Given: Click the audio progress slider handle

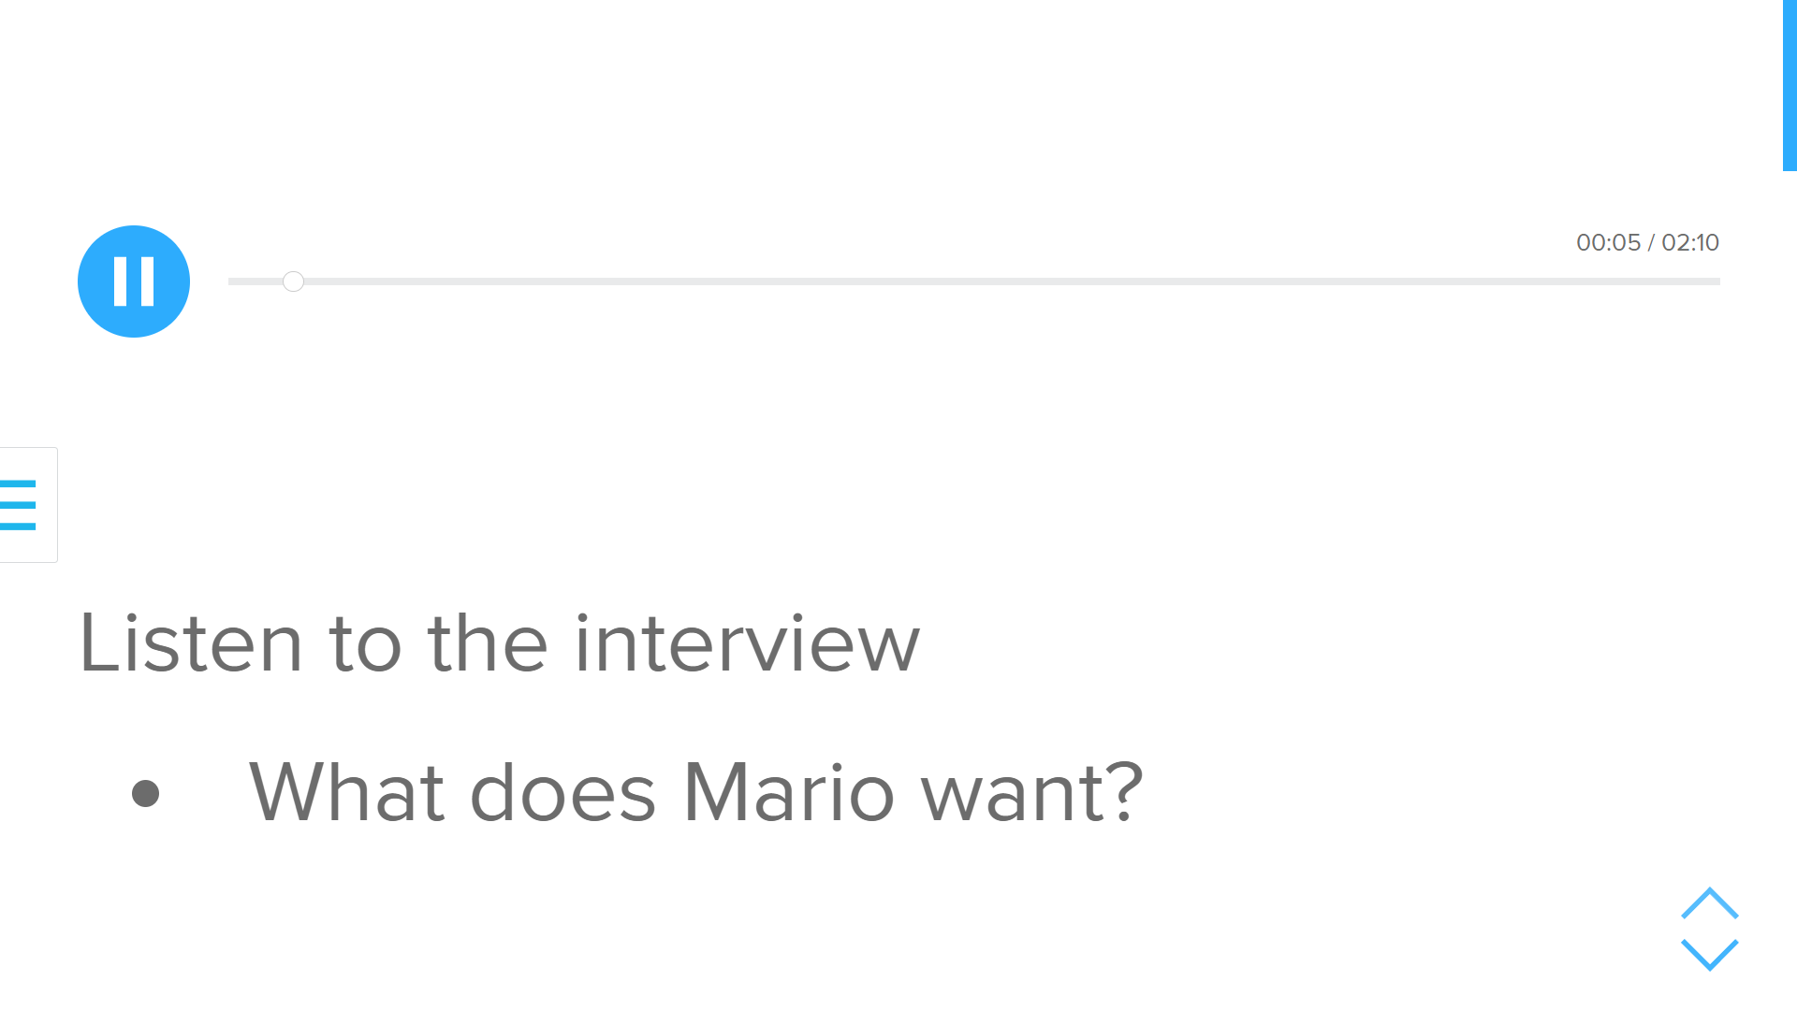Looking at the screenshot, I should click(x=293, y=281).
